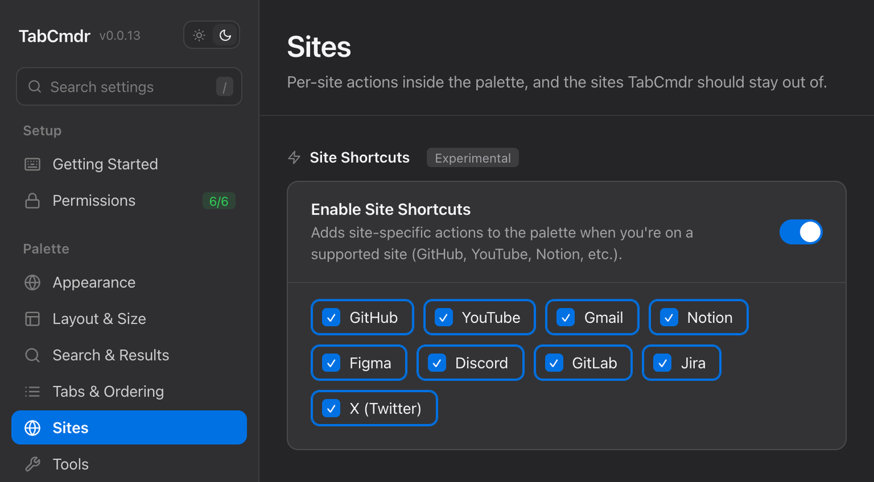The height and width of the screenshot is (482, 874).
Task: Uncheck the YouTube checkbox
Action: pyautogui.click(x=443, y=317)
